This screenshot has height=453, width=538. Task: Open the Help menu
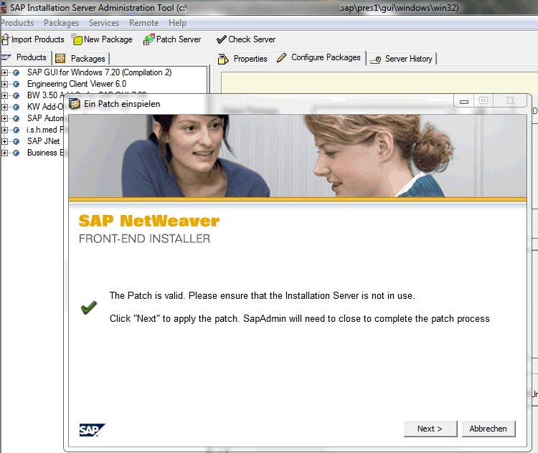click(x=177, y=23)
